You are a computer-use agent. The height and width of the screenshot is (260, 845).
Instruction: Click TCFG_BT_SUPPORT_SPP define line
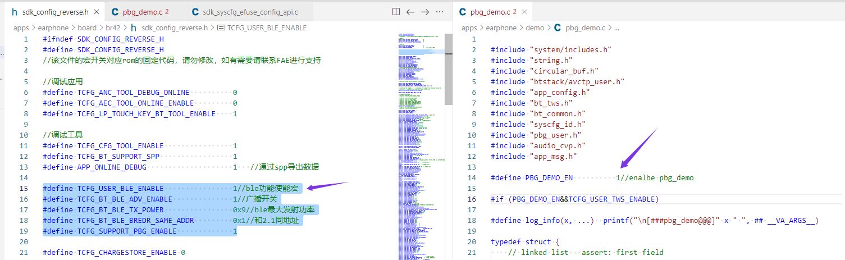(x=140, y=156)
